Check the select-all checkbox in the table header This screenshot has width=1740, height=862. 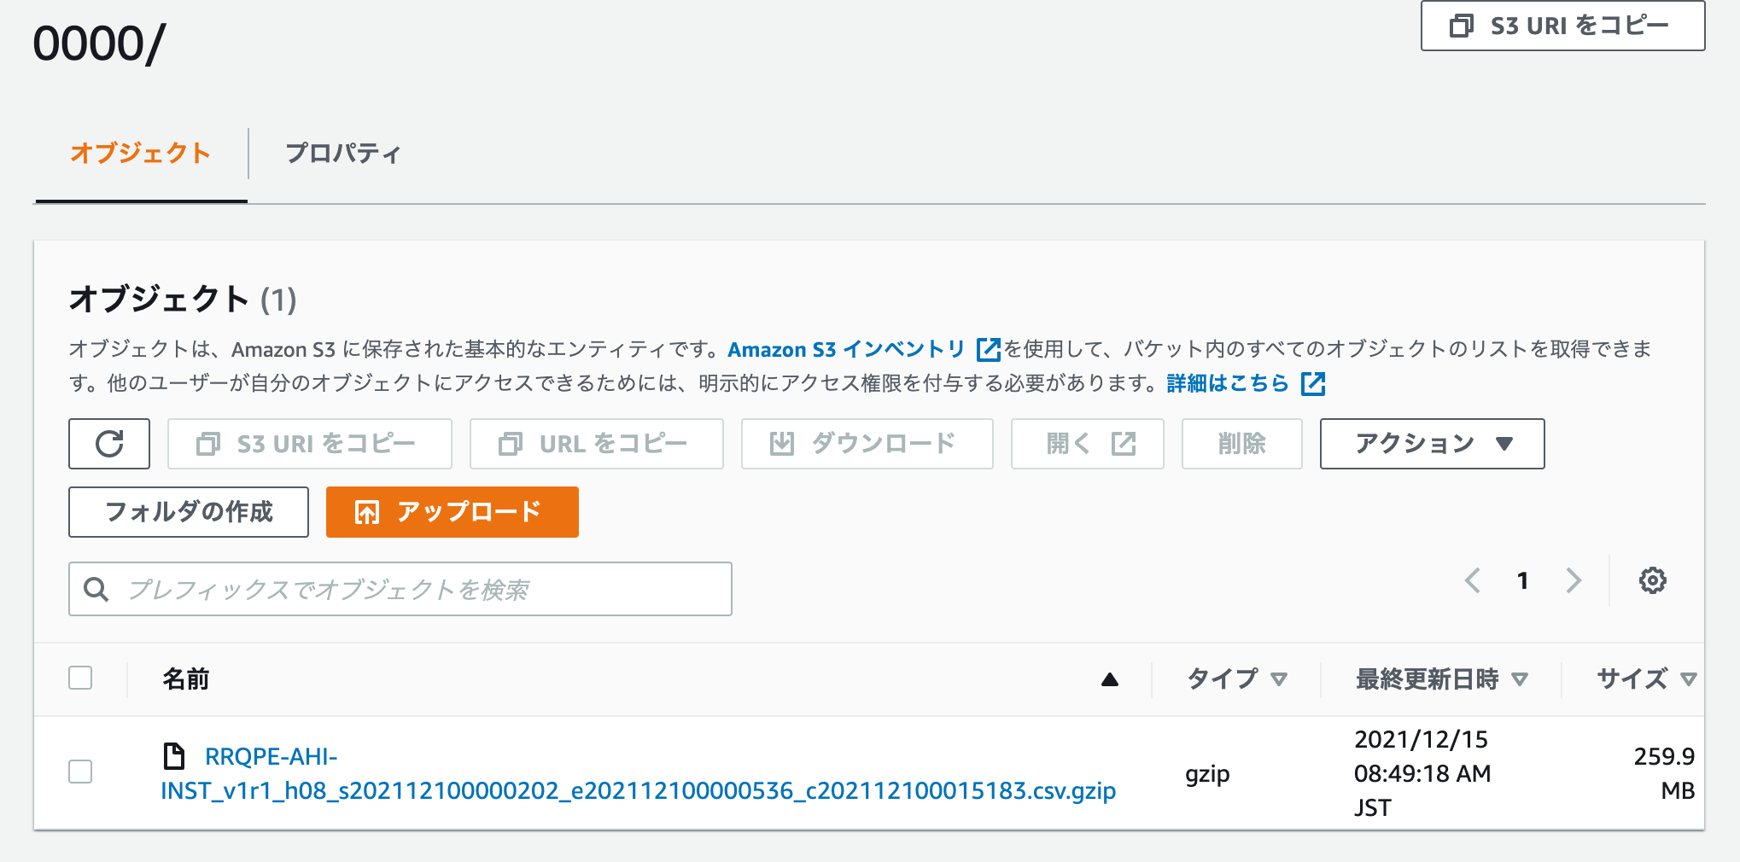tap(79, 678)
